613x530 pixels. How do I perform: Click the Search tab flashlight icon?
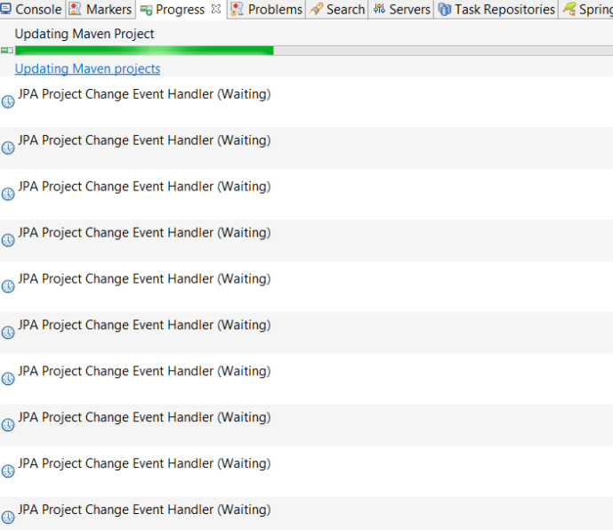pos(316,9)
